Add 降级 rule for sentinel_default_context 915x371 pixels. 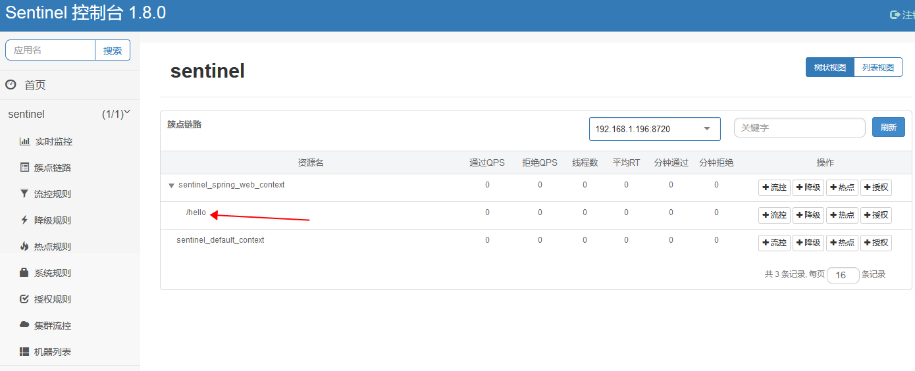[x=808, y=243]
